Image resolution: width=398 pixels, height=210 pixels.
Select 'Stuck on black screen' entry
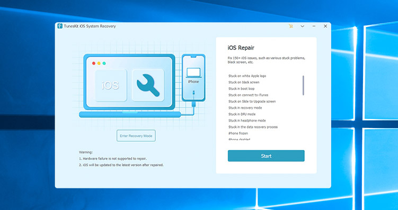[244, 83]
